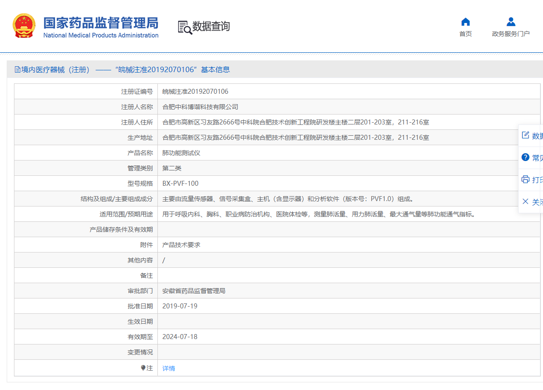Click the 数据查询 heading text
Viewport: 543px width, 390px height.
(211, 27)
